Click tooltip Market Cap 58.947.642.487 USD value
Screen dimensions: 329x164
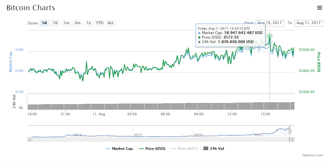click(243, 33)
